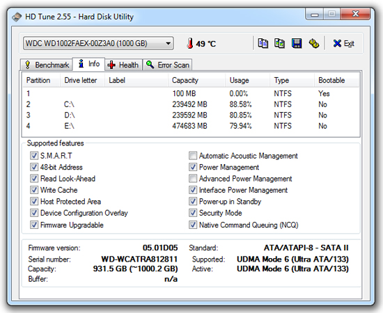Switch to the Benchmark tab
The image size is (383, 313).
(47, 65)
